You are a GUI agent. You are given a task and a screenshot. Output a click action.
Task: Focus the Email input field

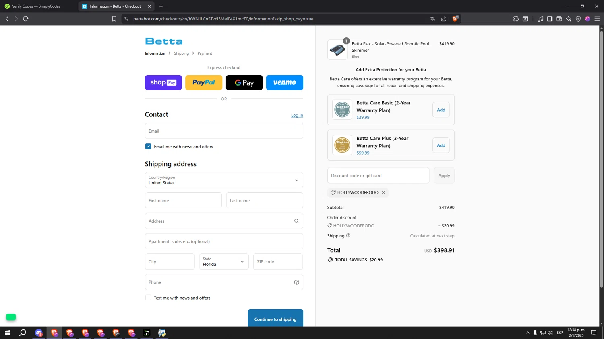coord(224,131)
